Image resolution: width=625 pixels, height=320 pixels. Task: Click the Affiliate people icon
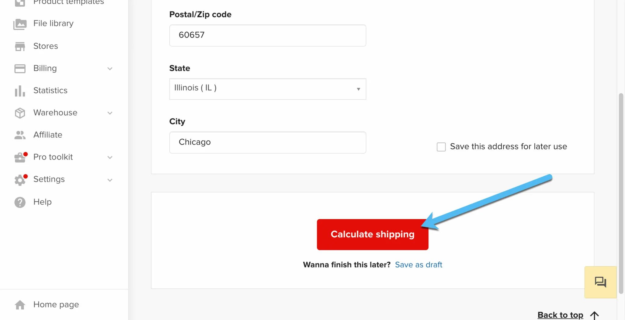pos(20,135)
